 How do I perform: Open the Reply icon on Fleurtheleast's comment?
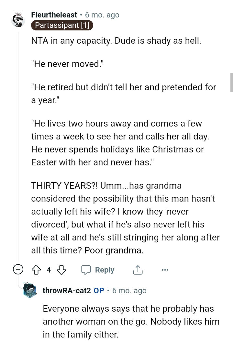[86, 270]
